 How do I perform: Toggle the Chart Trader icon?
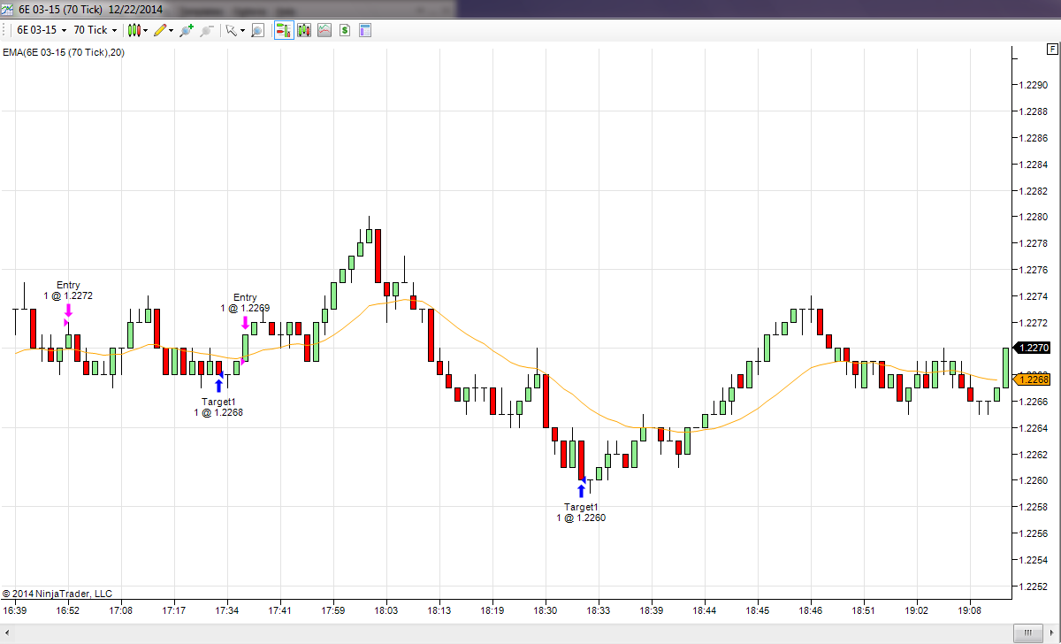point(284,30)
